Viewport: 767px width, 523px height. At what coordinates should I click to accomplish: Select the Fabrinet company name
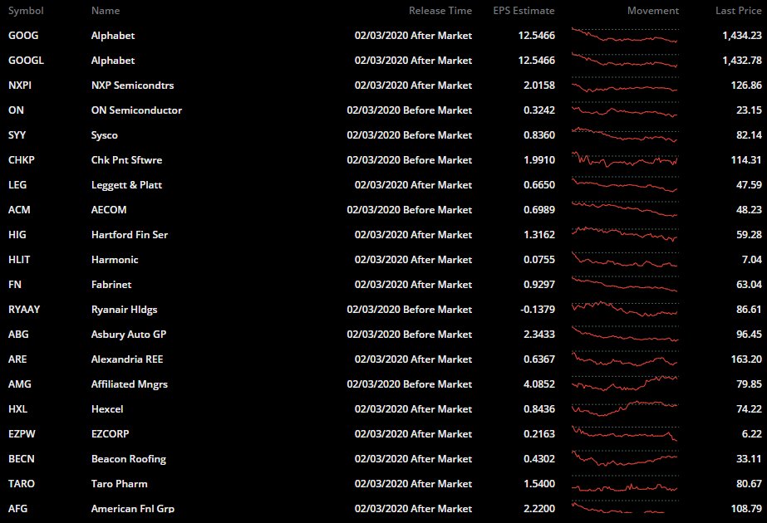point(111,285)
